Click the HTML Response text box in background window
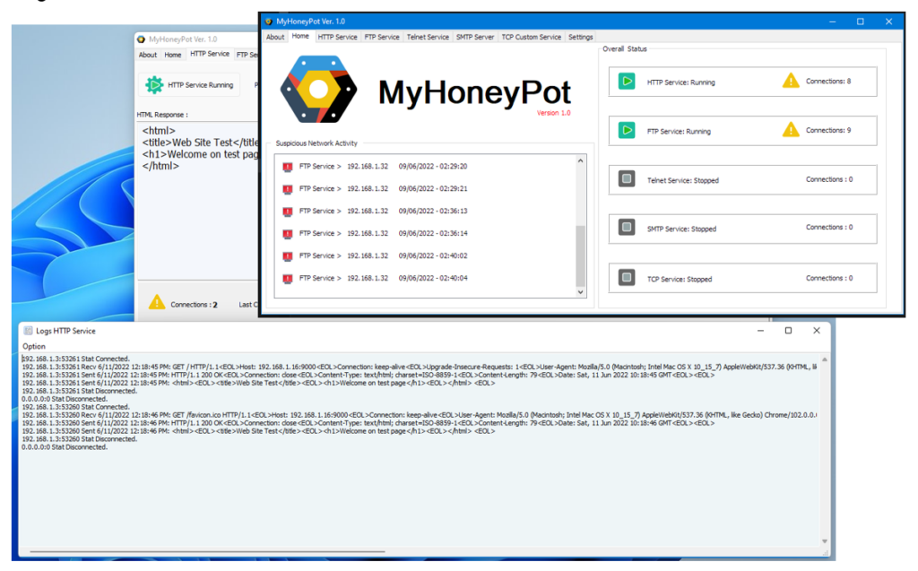918x571 pixels. point(198,199)
